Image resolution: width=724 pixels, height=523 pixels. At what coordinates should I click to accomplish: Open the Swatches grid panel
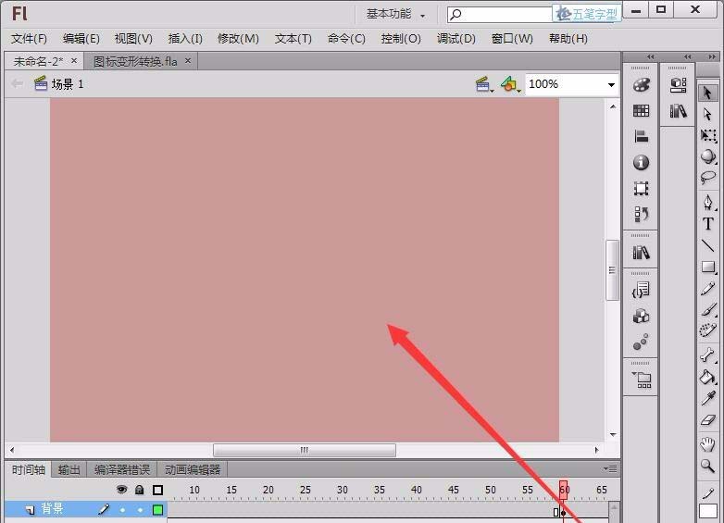point(641,111)
